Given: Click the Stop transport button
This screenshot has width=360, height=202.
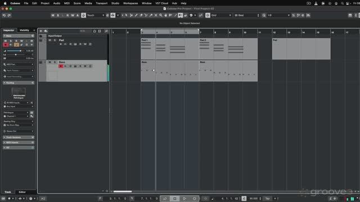Looking at the screenshot, I should click(175, 199).
